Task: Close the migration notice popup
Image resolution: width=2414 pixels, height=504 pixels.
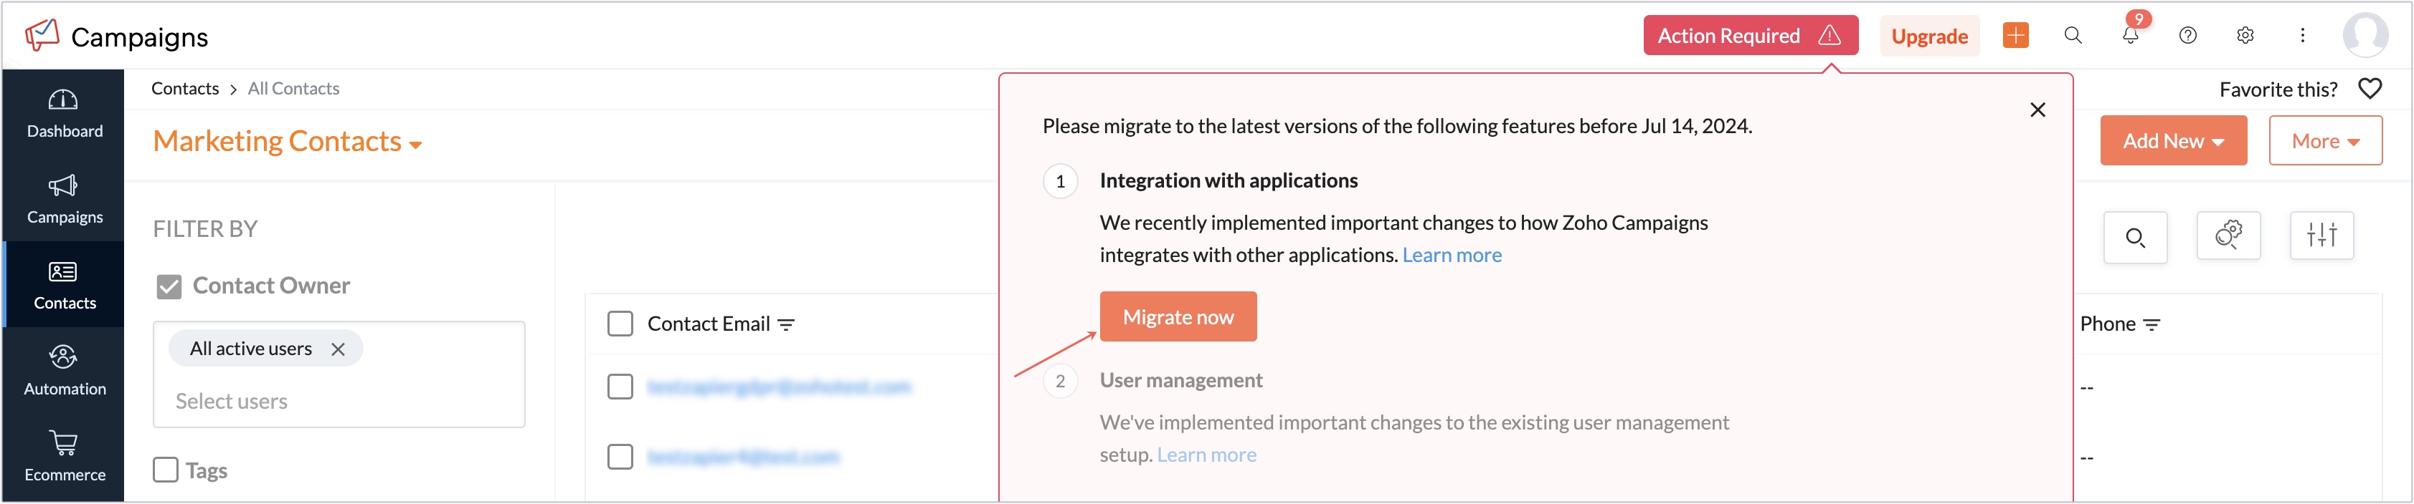Action: (x=2037, y=110)
